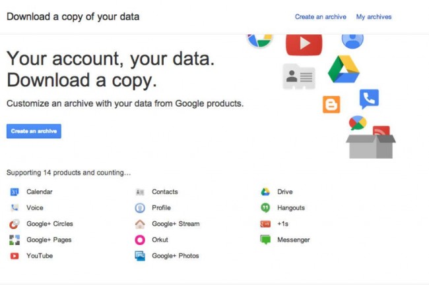Image resolution: width=429 pixels, height=285 pixels.
Task: Click the Google+ Pages icon
Action: point(14,240)
